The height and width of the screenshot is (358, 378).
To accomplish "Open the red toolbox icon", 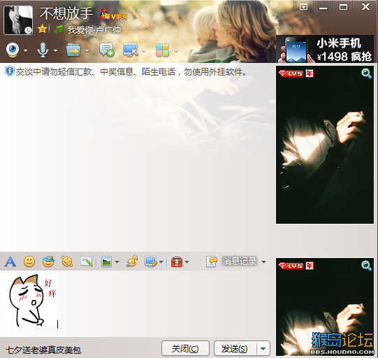I will (x=177, y=262).
